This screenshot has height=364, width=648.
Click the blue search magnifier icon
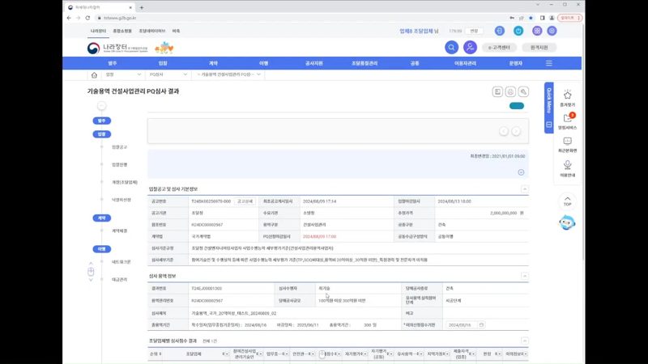tap(451, 48)
